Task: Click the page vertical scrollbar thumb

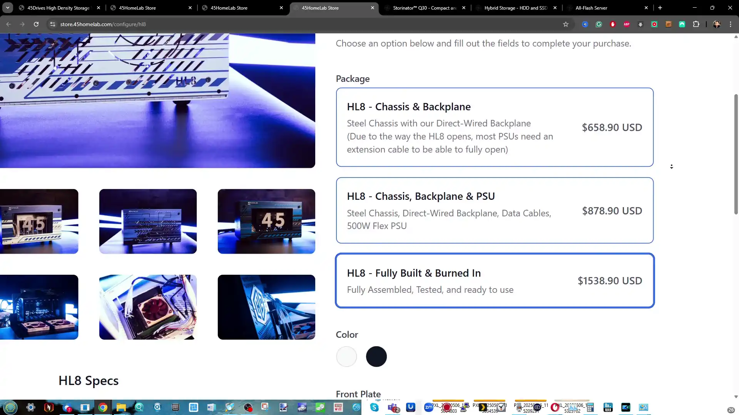Action: (736, 154)
